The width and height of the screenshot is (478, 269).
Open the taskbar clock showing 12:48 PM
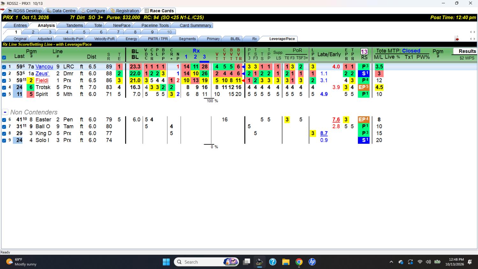tap(454, 262)
